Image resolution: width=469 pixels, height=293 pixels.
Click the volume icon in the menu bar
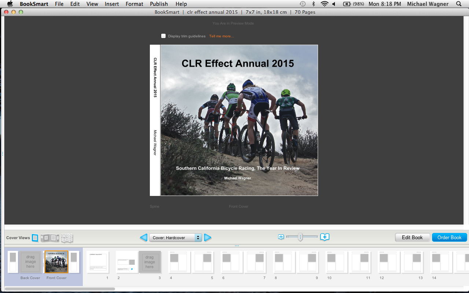click(334, 4)
